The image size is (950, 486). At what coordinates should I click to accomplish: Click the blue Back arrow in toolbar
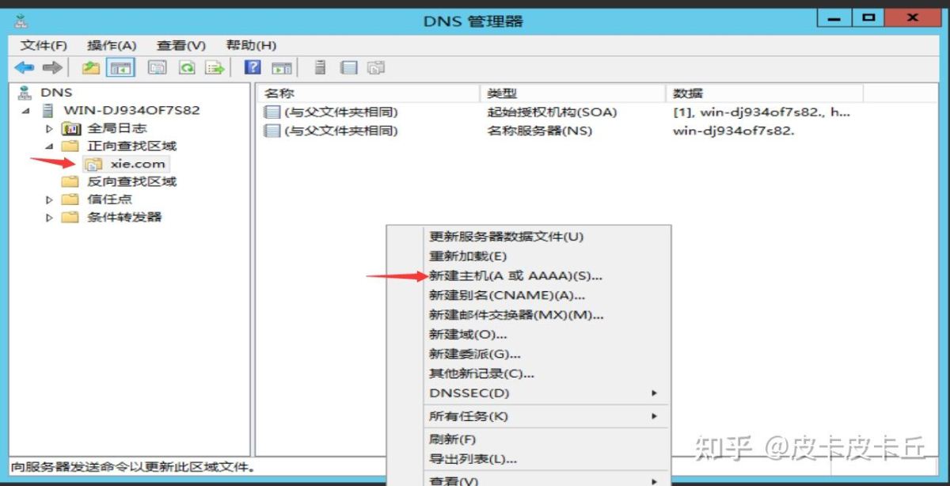tap(24, 68)
